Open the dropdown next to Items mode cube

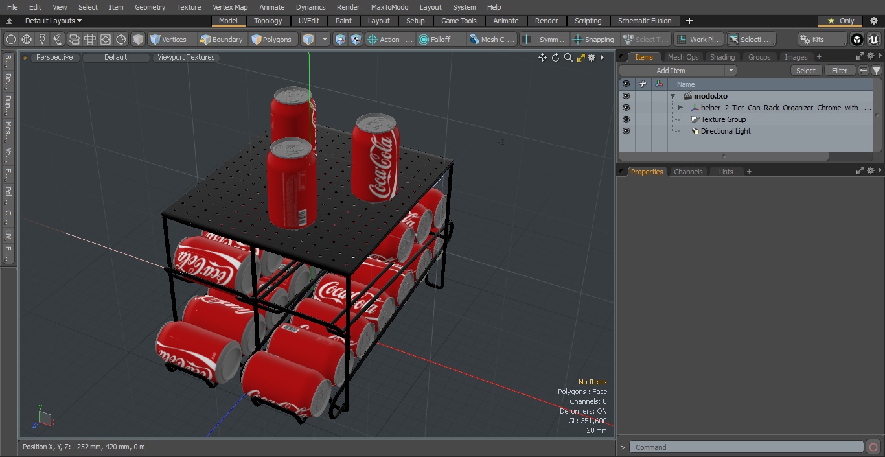325,40
